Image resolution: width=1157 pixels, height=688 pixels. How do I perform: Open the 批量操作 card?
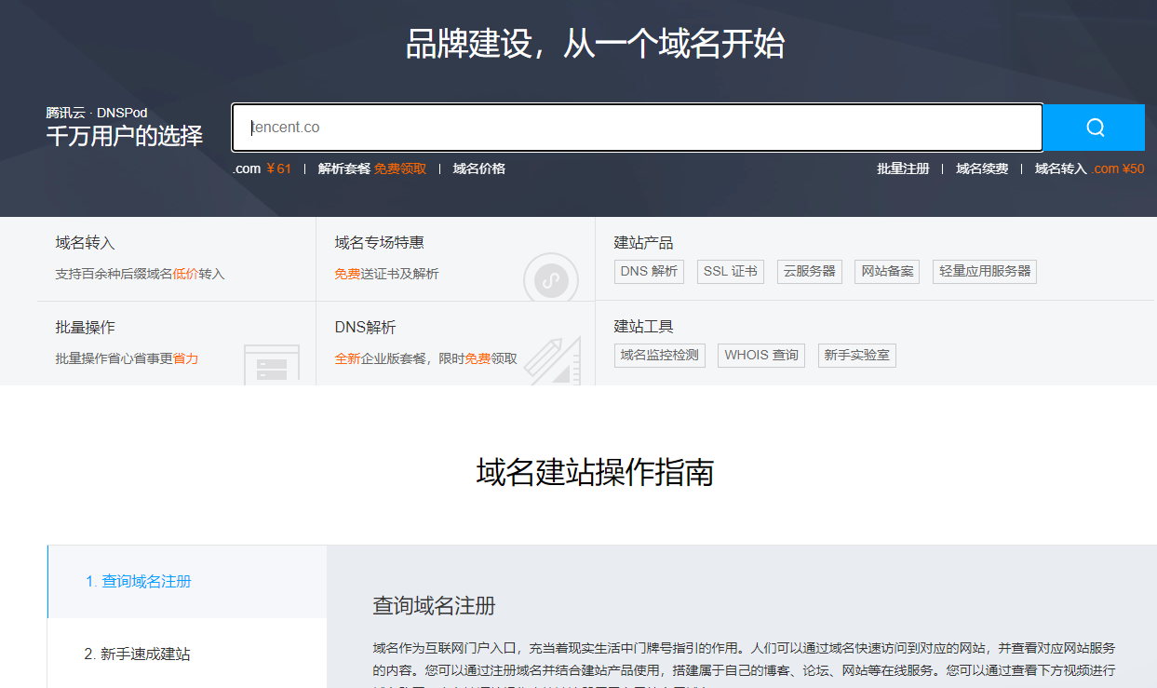click(x=177, y=344)
